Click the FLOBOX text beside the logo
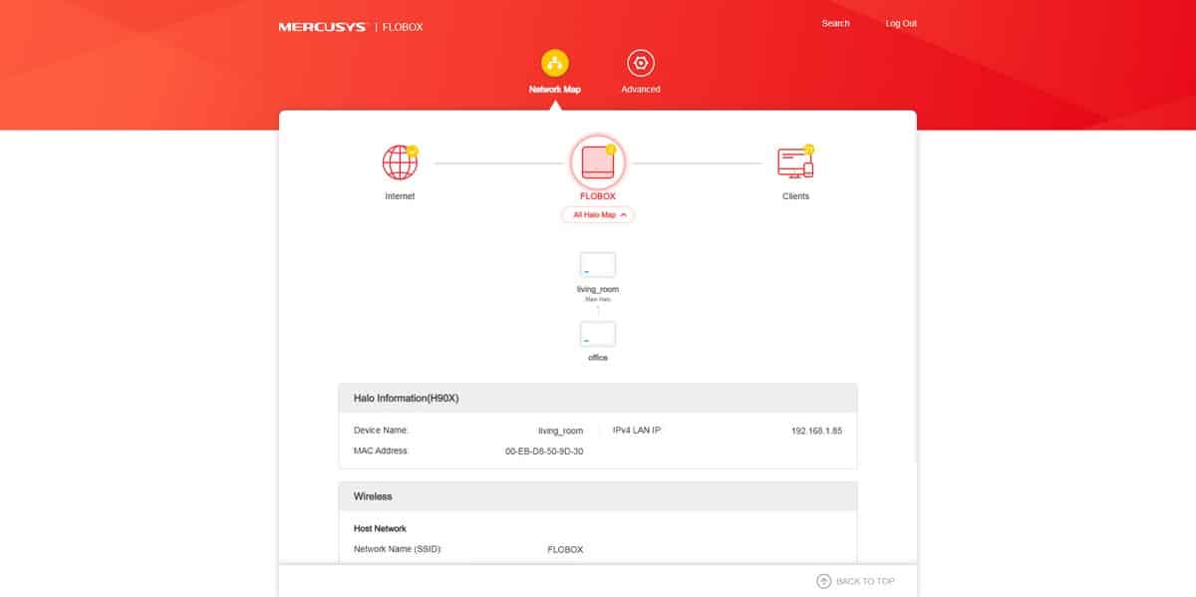This screenshot has height=597, width=1196. (x=404, y=27)
